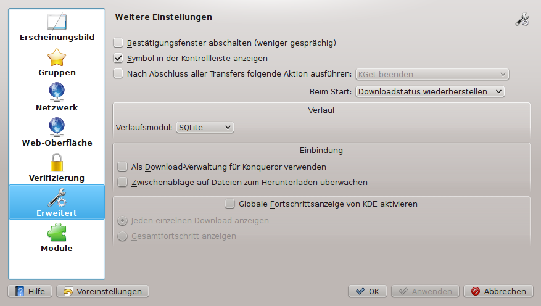Click Voreinstellungen button text
Screen dimensions: 541x306
[x=109, y=292]
